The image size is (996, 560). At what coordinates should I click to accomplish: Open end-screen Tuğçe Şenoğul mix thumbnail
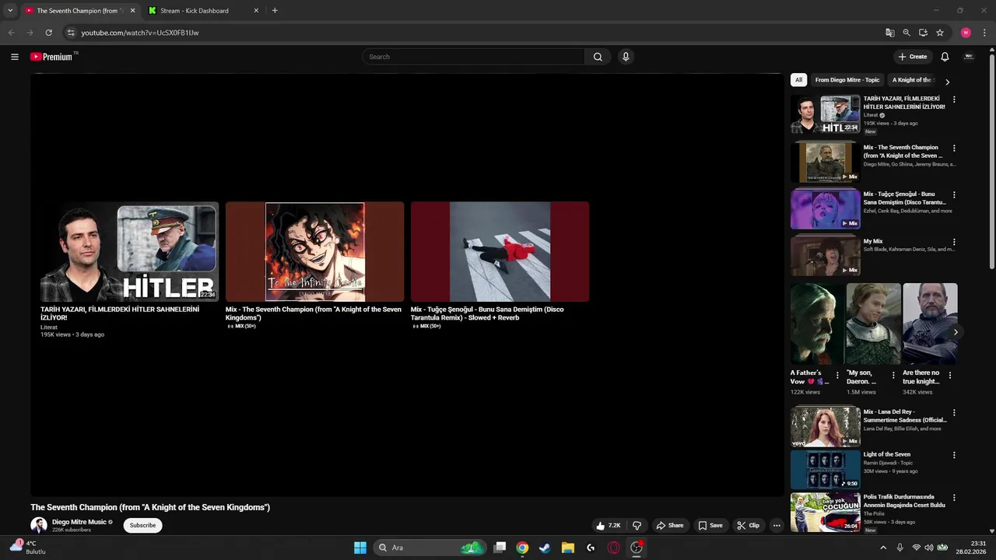(500, 251)
